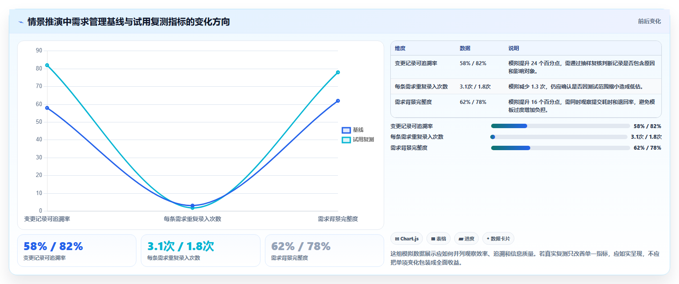Click the 每条需求重复录入次数 progress bar
This screenshot has width=679, height=284.
click(559, 137)
